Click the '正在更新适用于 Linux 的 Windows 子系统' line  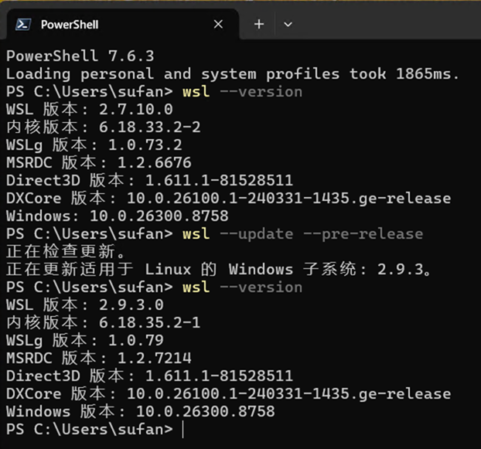click(218, 270)
